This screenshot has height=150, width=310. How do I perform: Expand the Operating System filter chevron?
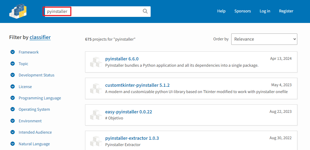[13, 109]
